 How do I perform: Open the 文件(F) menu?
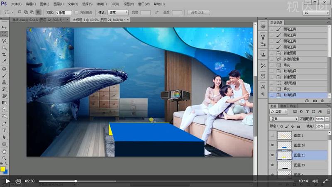point(16,4)
